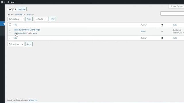Open top Bulk actions dropdown
Viewport: 184px width, 103px height.
16,19
